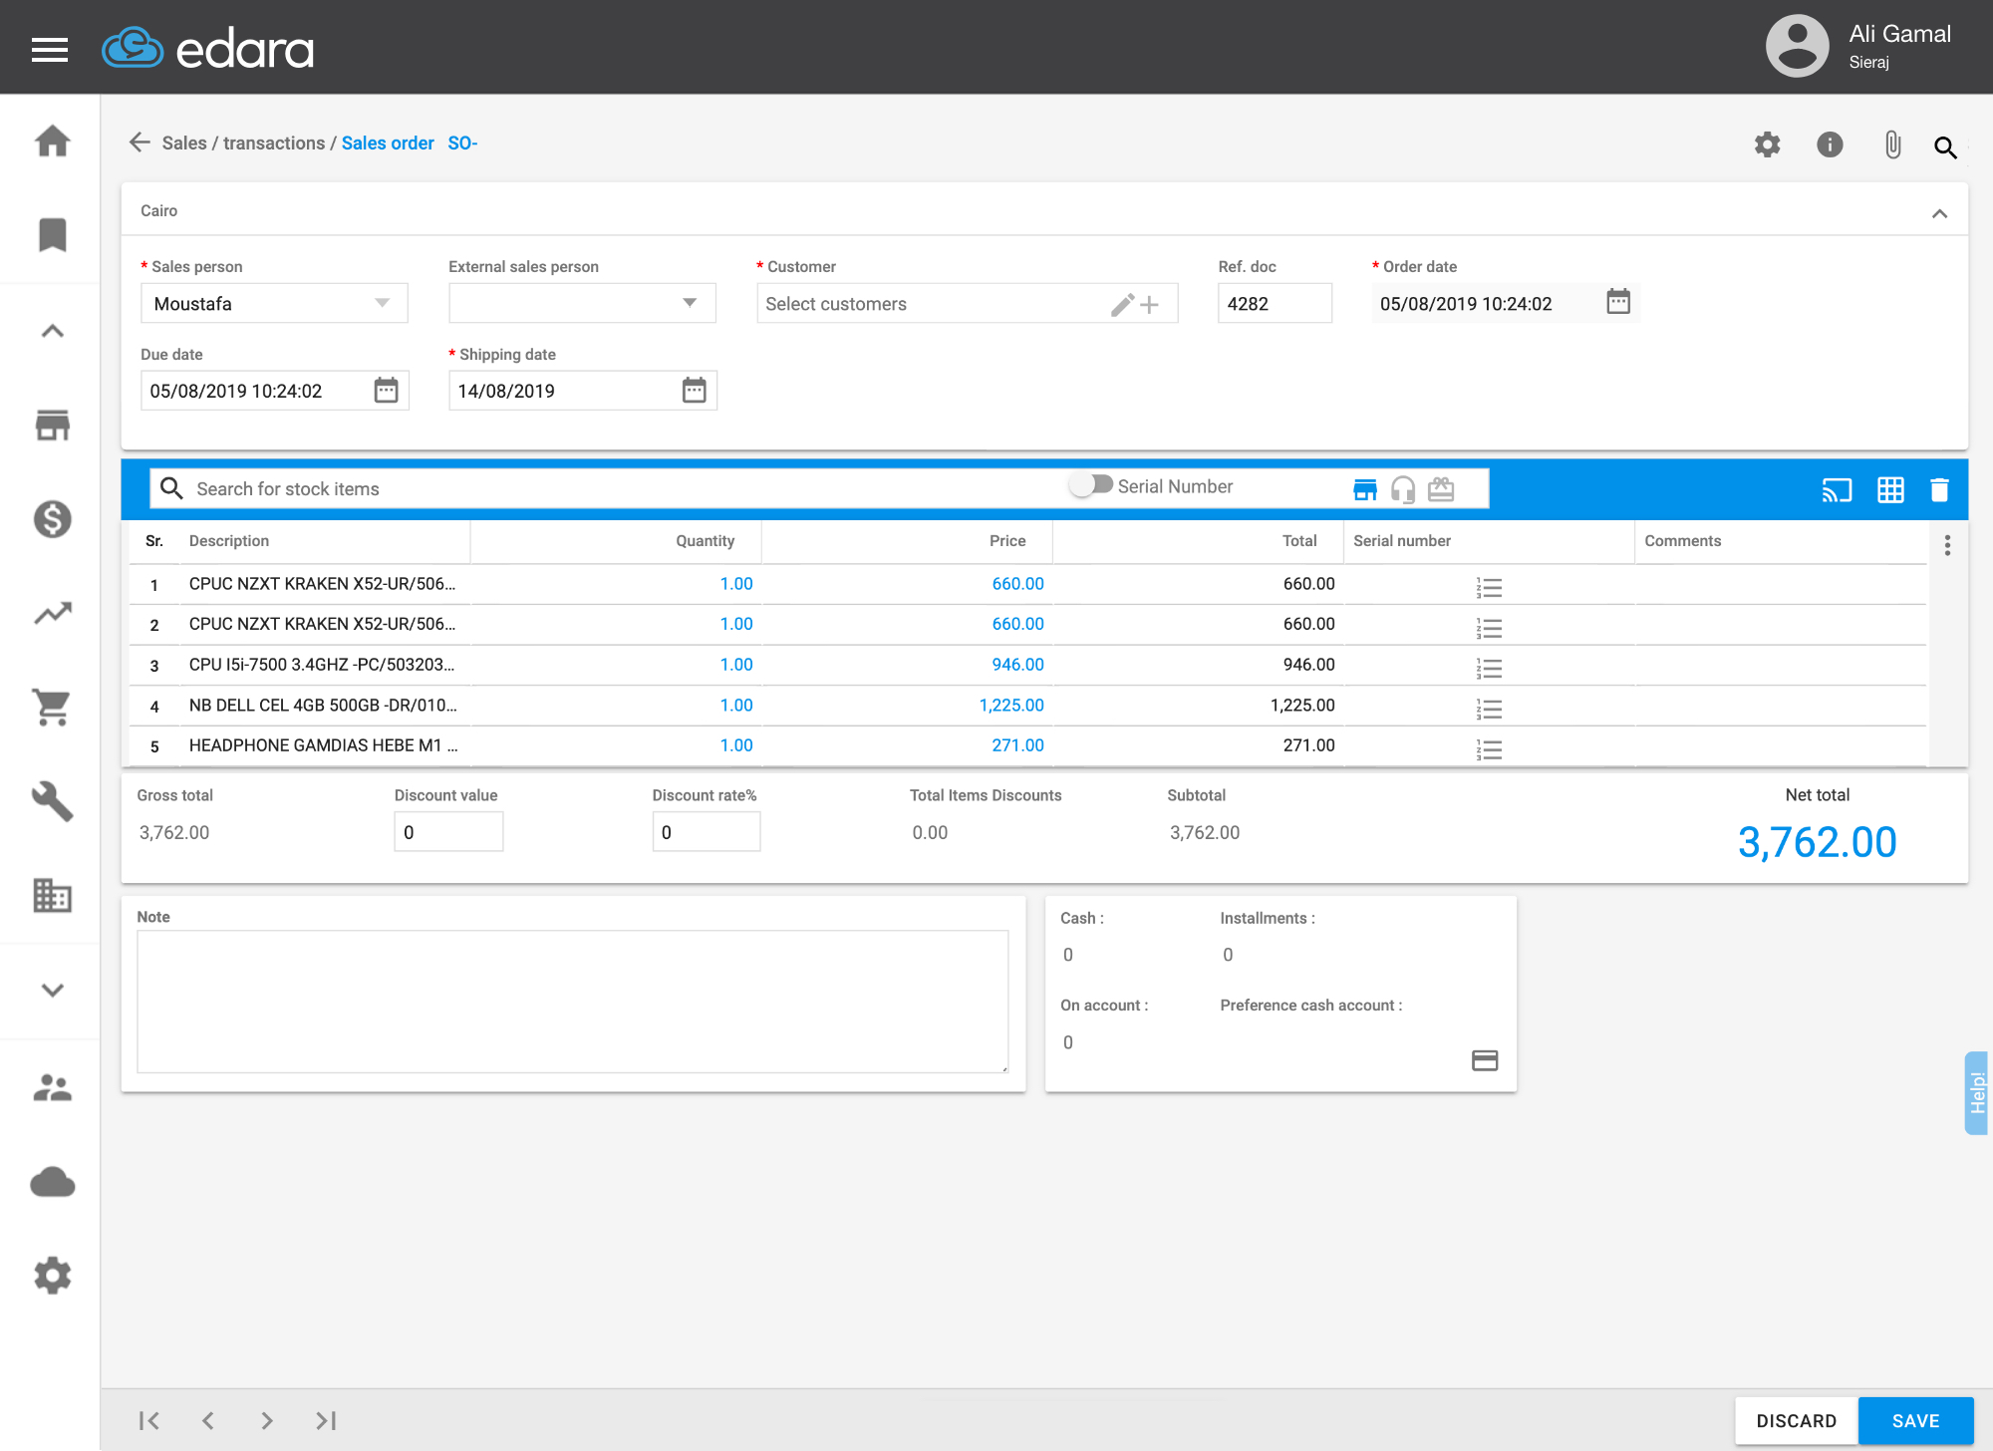Open the Sales order breadcrumb link

(x=388, y=143)
